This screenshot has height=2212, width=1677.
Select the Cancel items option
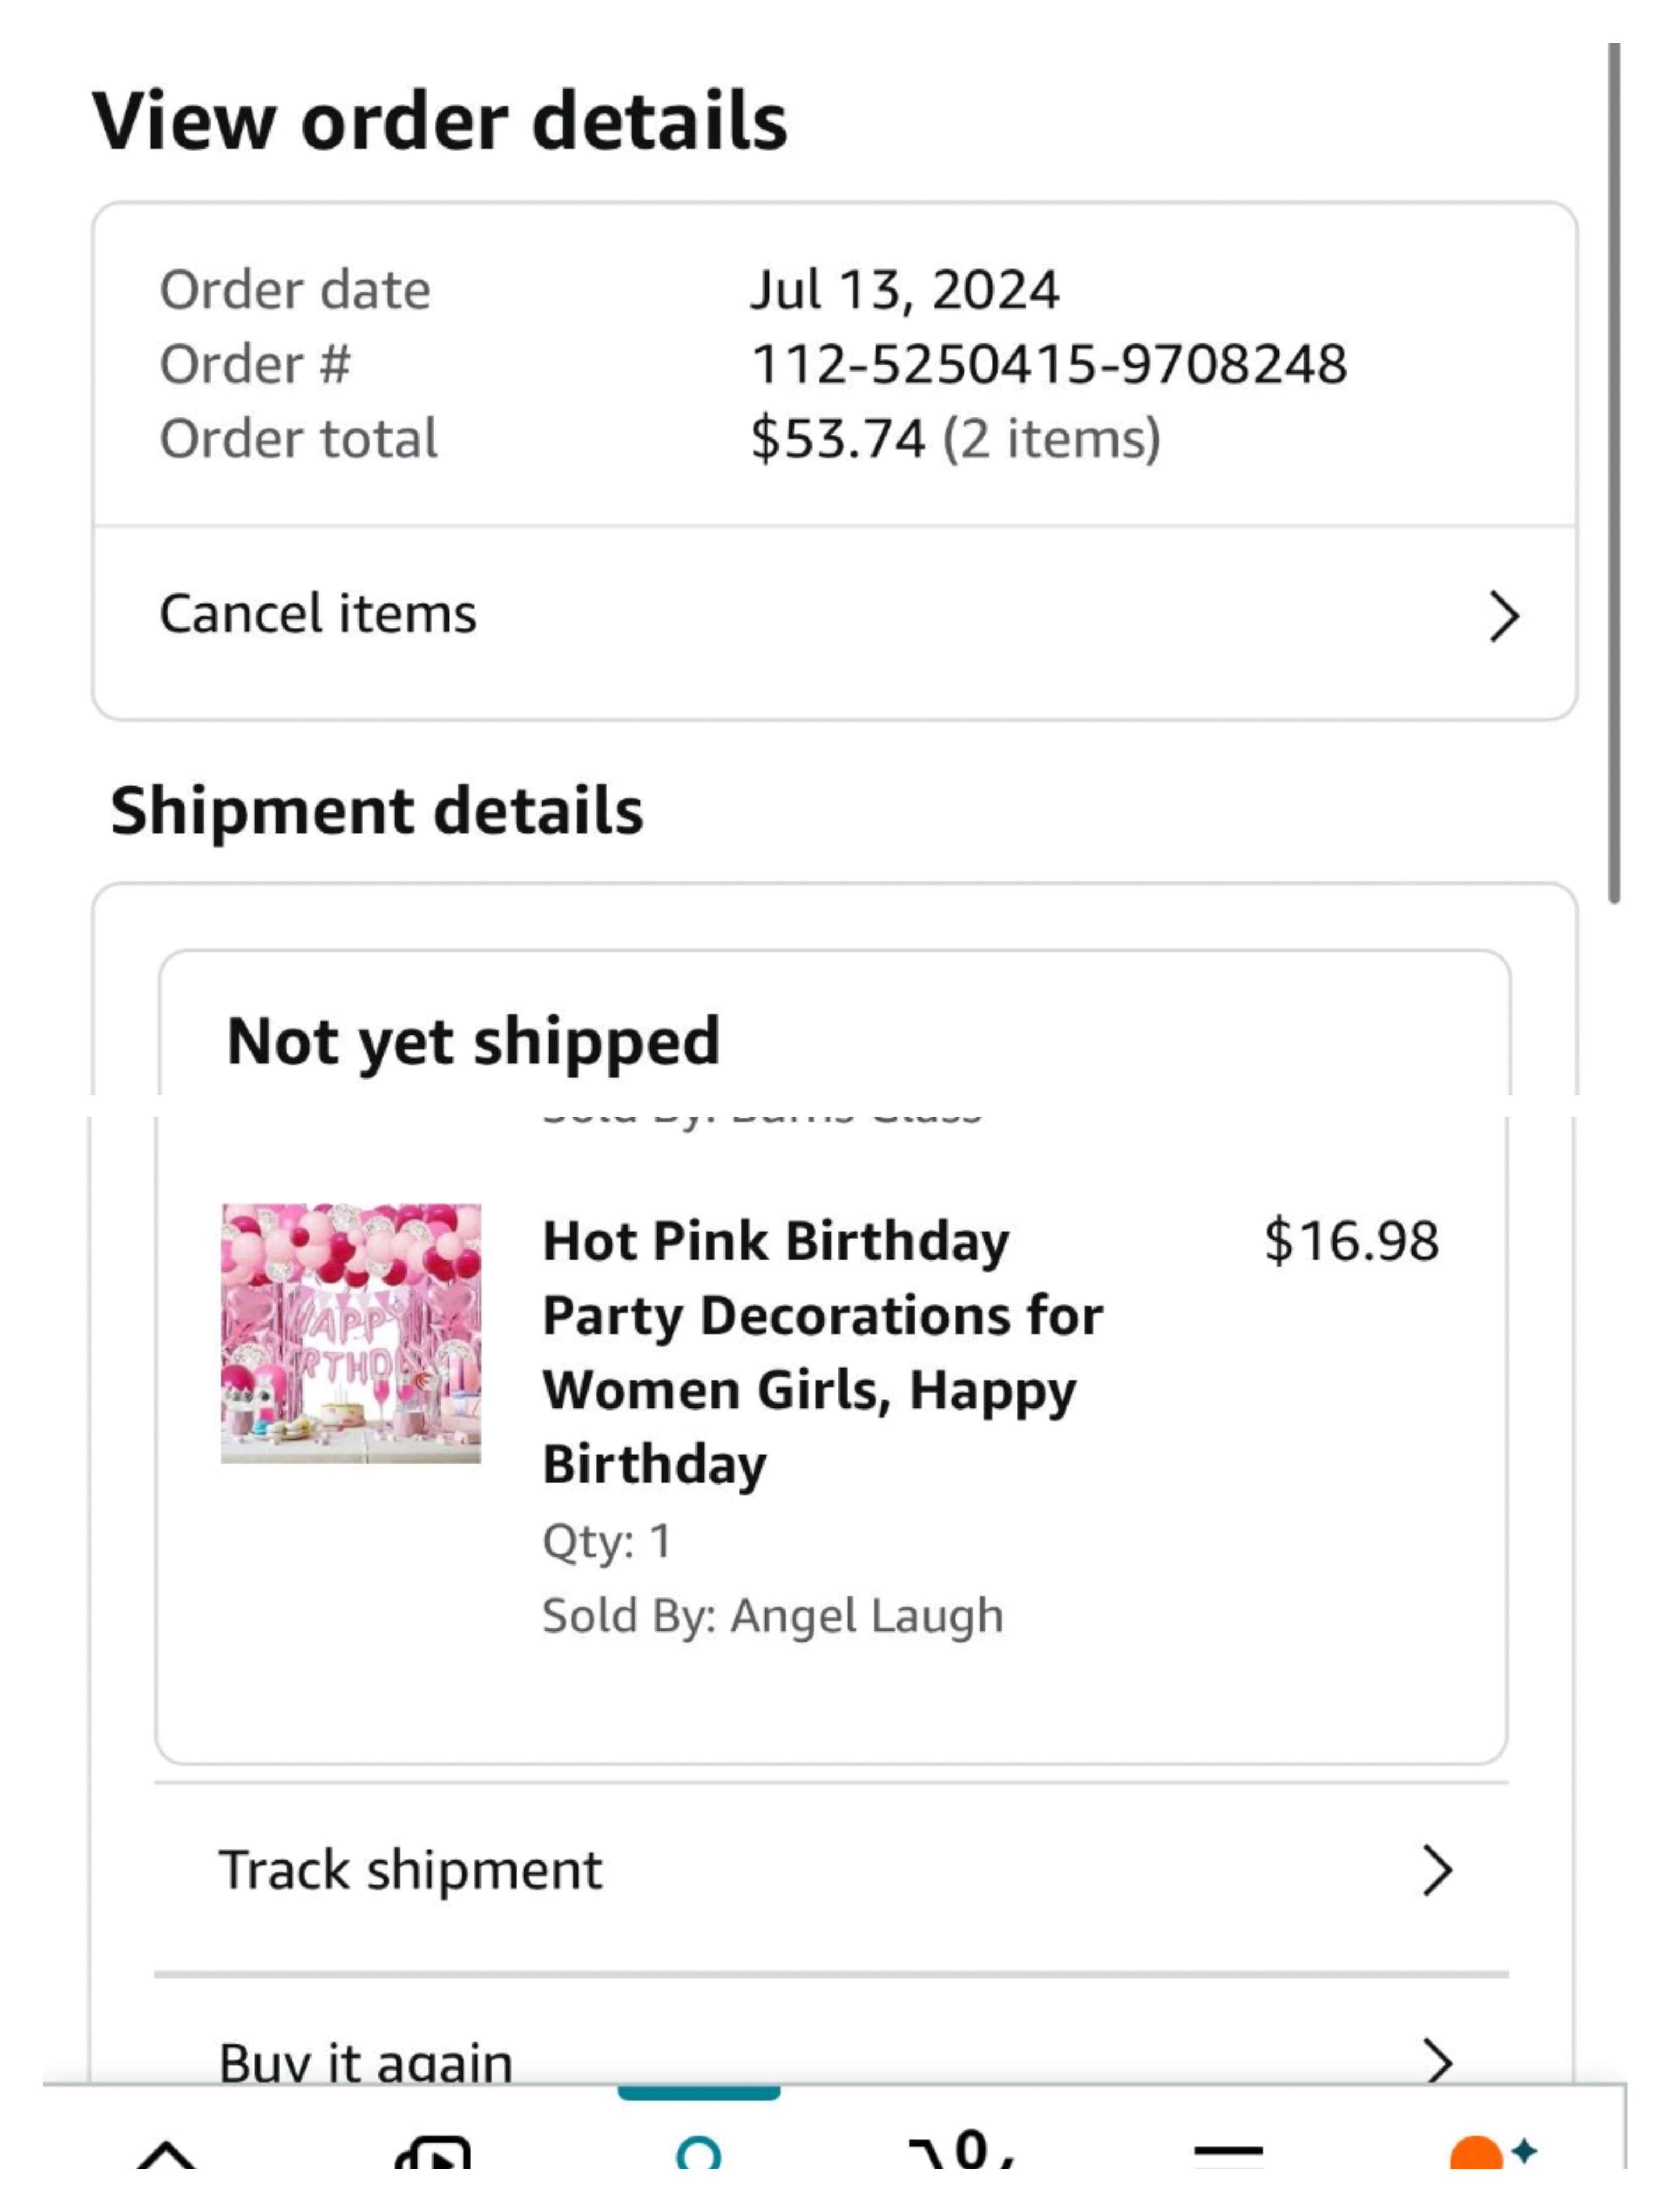(318, 614)
